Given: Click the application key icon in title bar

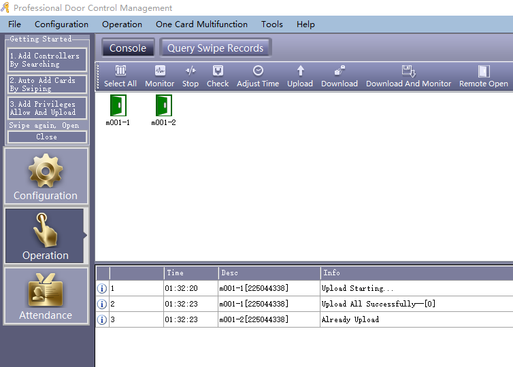Looking at the screenshot, I should pos(5,7).
